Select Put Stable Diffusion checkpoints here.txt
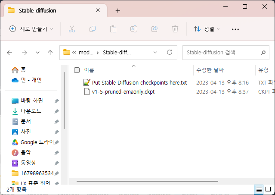The height and width of the screenshot is (195, 275). (139, 83)
